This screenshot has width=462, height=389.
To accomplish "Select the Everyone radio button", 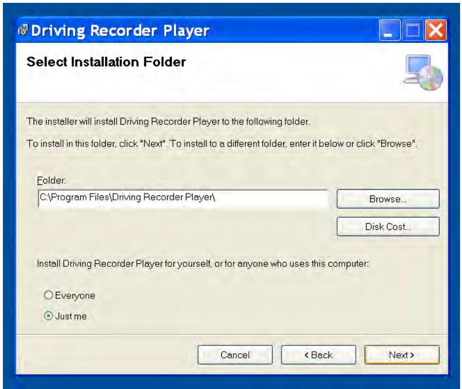I will 49,295.
